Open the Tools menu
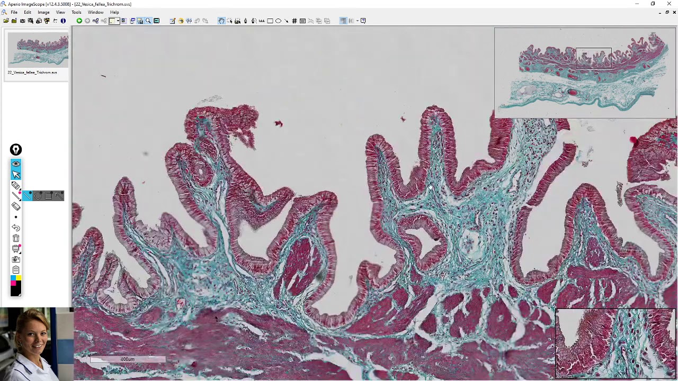Viewport: 678px width, 381px height. (x=76, y=12)
